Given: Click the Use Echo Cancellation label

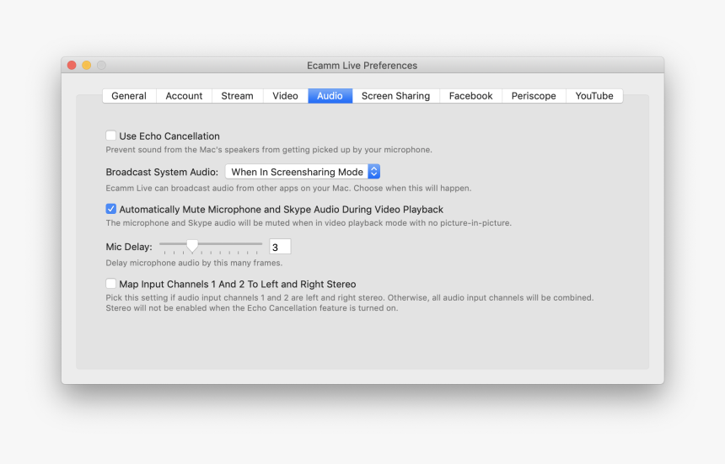Looking at the screenshot, I should coord(169,136).
